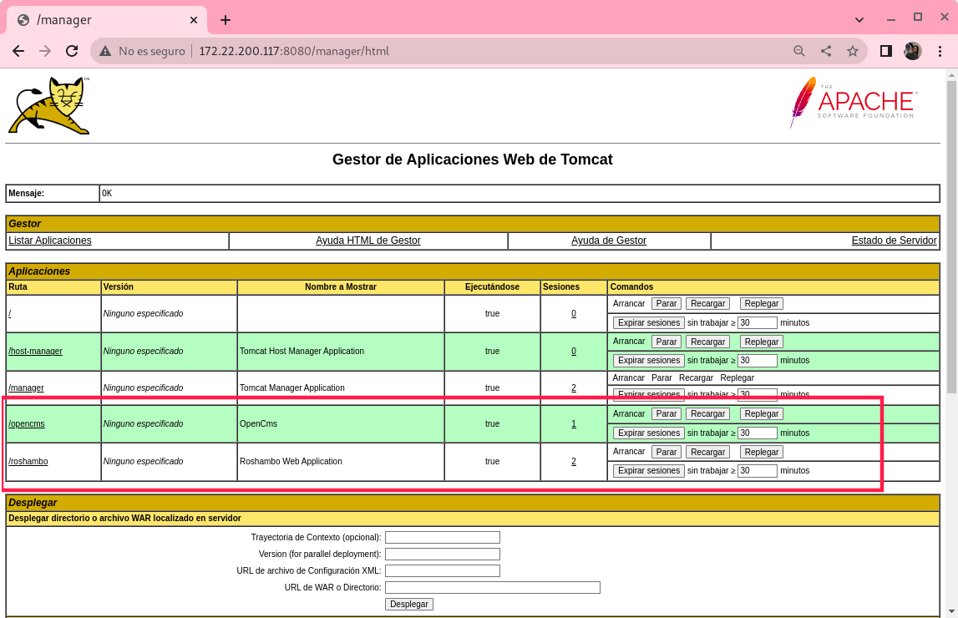
Task: Click the Apache Software Foundation logo
Action: (853, 102)
